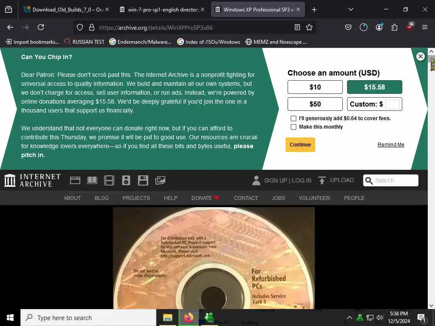This screenshot has height=326, width=435.
Task: Save page to Pocket
Action: [348, 27]
